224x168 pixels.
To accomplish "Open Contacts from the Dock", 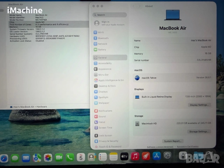I will coord(92,157).
